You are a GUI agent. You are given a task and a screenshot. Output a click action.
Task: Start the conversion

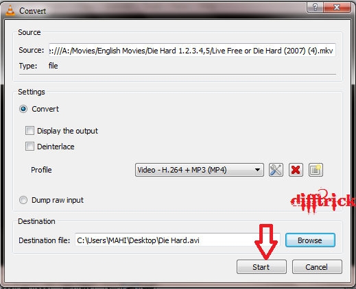(261, 267)
